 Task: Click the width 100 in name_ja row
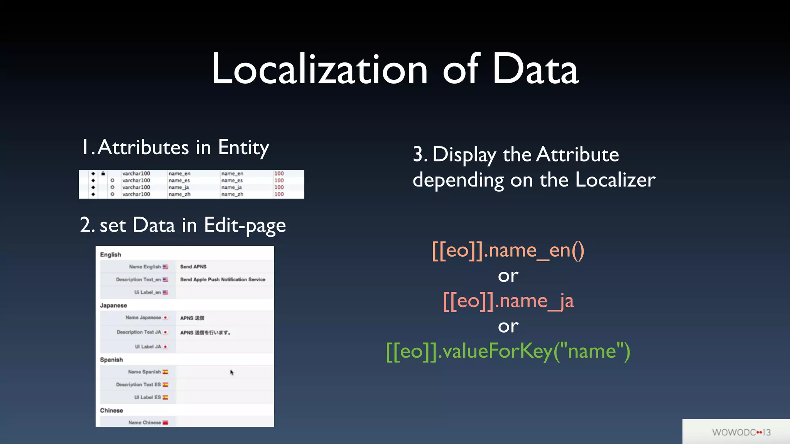(279, 187)
